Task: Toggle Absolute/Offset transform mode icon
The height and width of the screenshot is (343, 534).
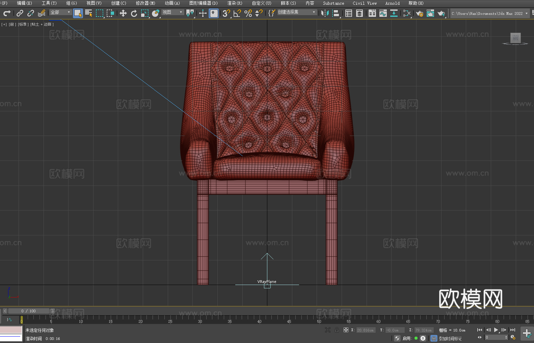Action: (x=346, y=330)
